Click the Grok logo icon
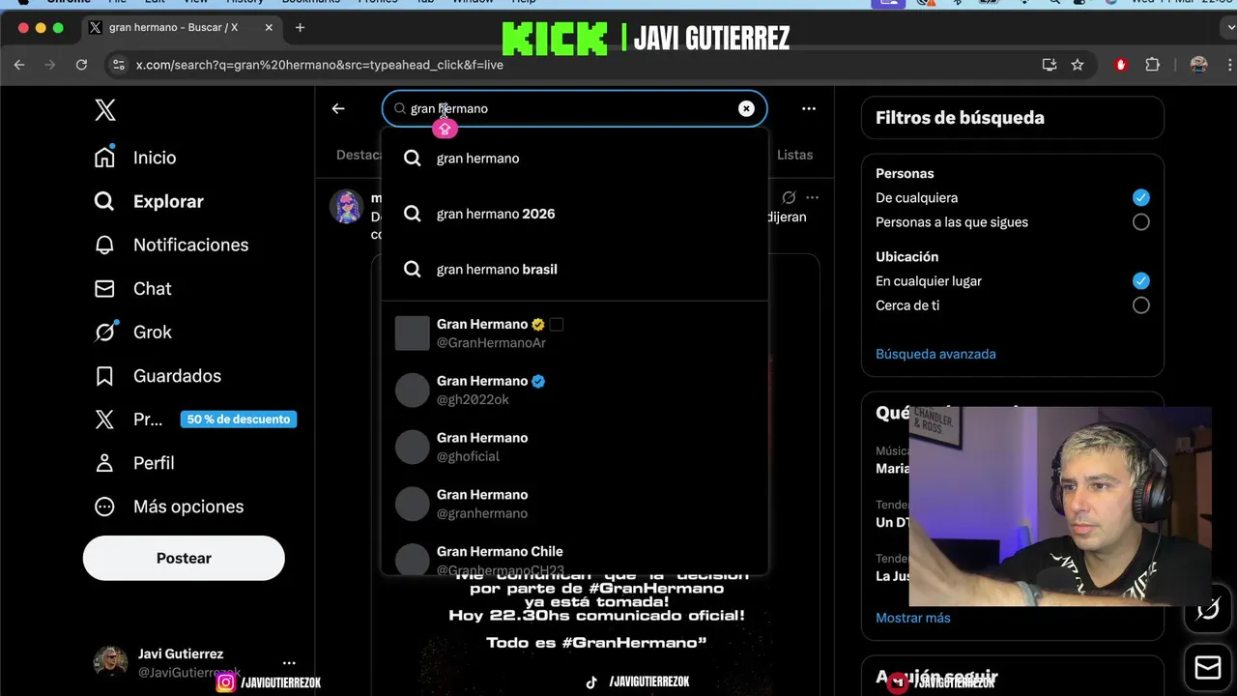1237x696 pixels. [x=104, y=332]
